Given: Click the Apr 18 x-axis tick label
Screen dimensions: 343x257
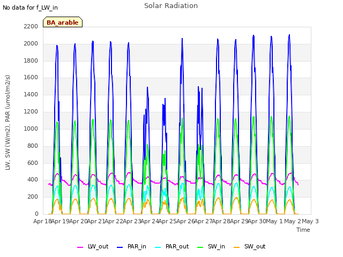Looking at the screenshot, I should [x=42, y=221].
